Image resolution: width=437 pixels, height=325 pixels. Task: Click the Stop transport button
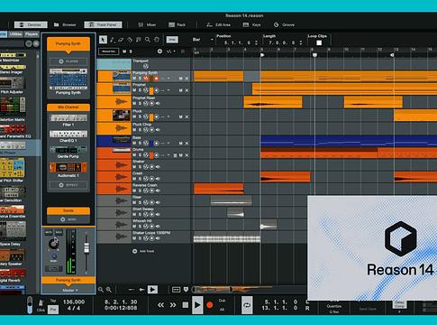click(186, 305)
